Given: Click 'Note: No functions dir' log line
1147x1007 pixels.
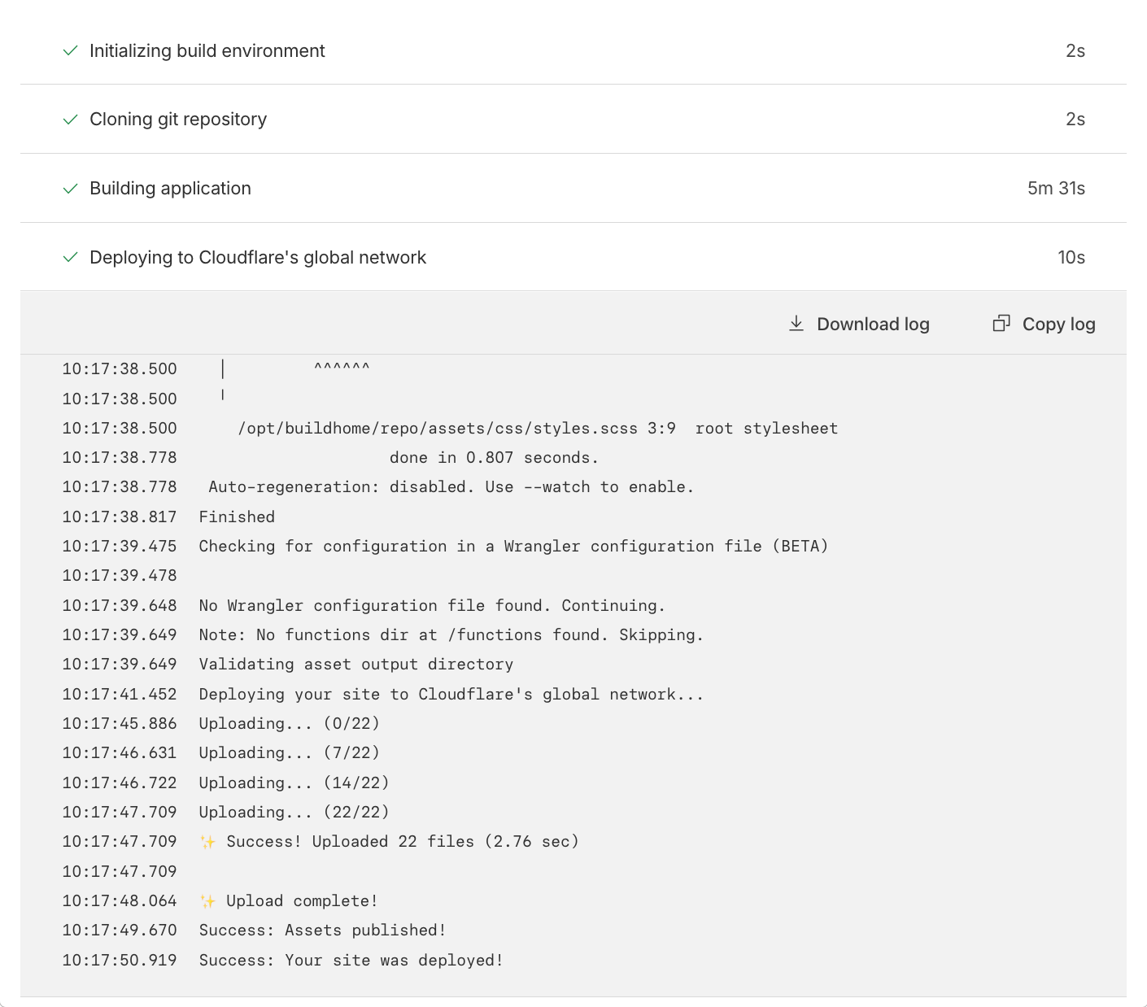Looking at the screenshot, I should (x=451, y=634).
